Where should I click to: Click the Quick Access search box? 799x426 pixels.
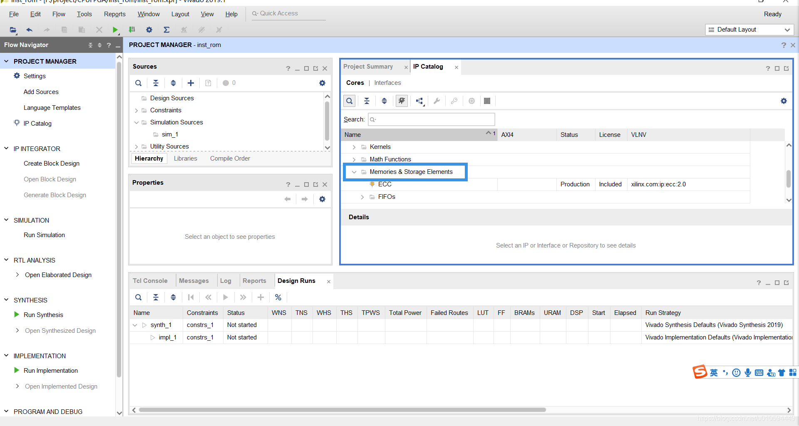click(x=288, y=13)
